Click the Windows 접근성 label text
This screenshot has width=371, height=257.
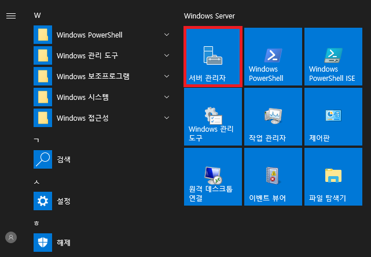point(83,118)
